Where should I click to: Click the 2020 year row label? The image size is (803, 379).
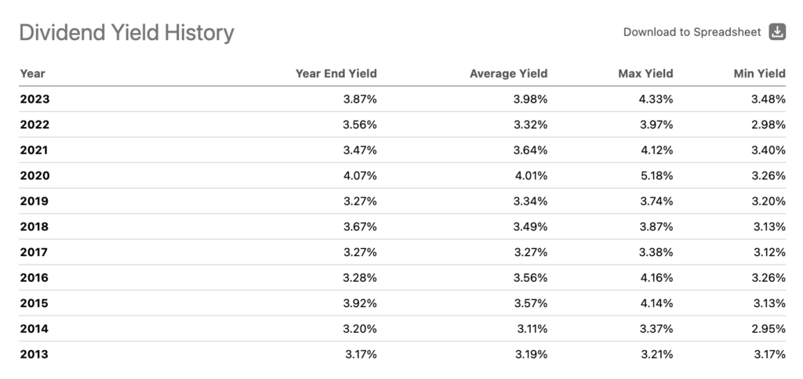click(35, 175)
